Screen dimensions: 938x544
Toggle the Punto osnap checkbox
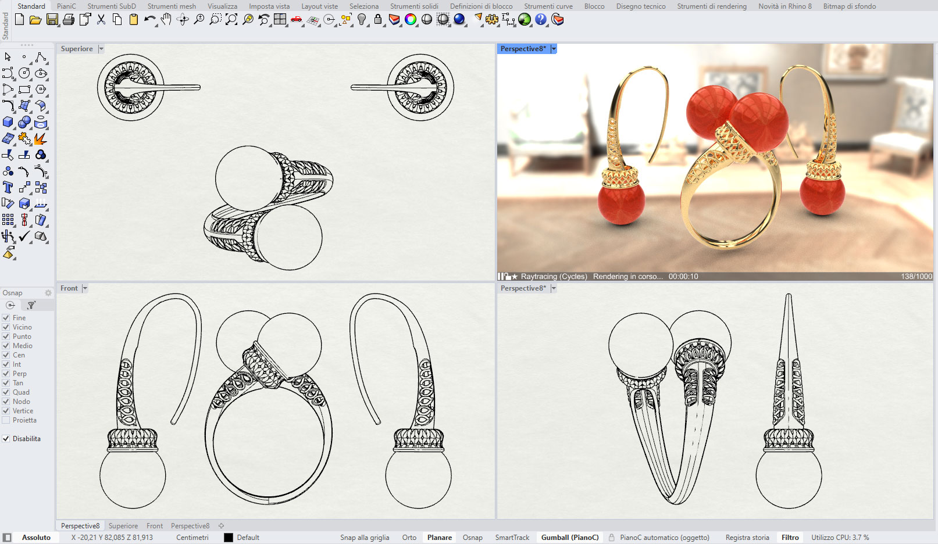[x=6, y=337]
